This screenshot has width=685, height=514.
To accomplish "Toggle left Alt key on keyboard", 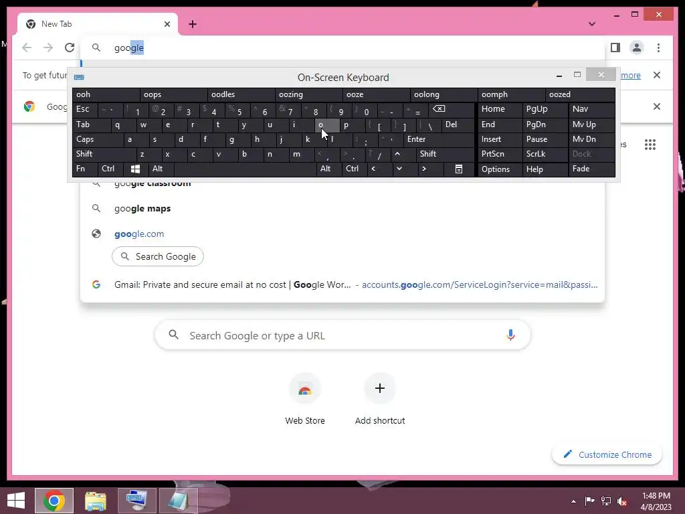I will coord(161,169).
